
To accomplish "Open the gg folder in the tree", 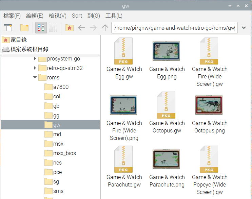I will click(56, 116).
